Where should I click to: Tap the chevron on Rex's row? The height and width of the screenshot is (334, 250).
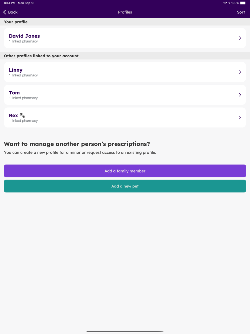point(240,118)
